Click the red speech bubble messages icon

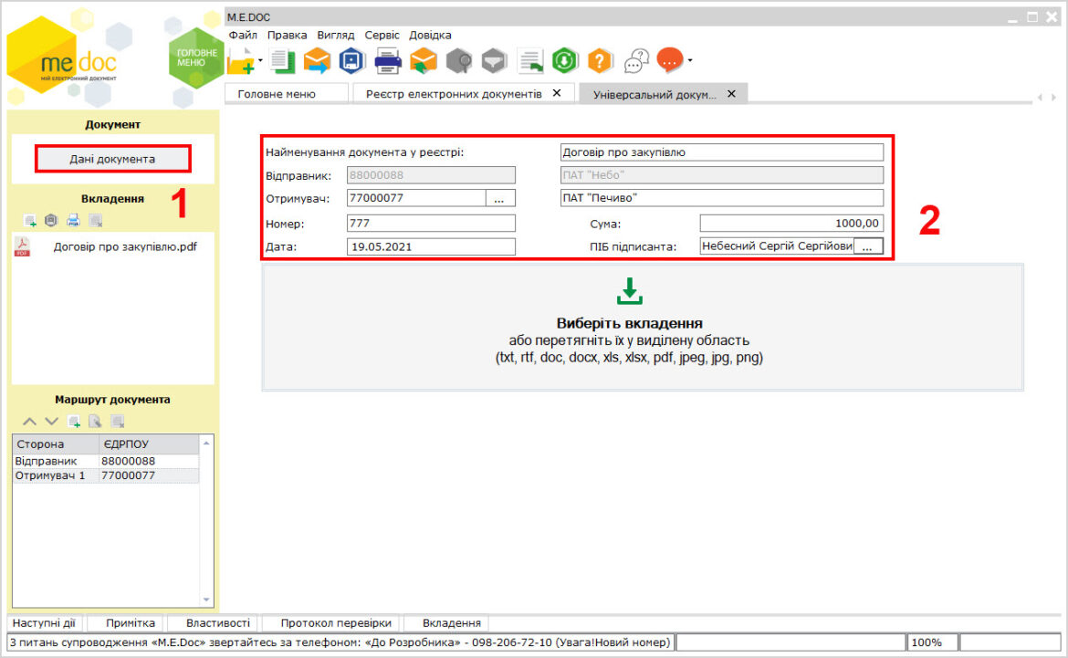click(x=669, y=60)
